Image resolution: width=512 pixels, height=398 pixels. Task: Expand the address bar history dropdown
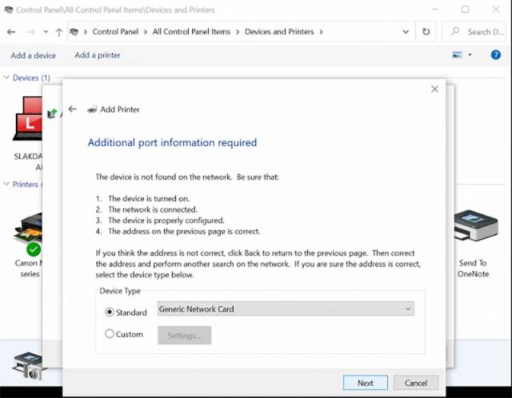tap(406, 32)
